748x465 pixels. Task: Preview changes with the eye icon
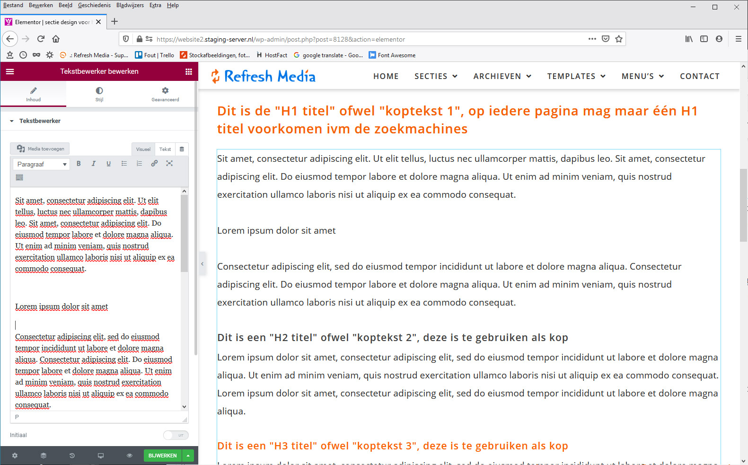(x=129, y=456)
